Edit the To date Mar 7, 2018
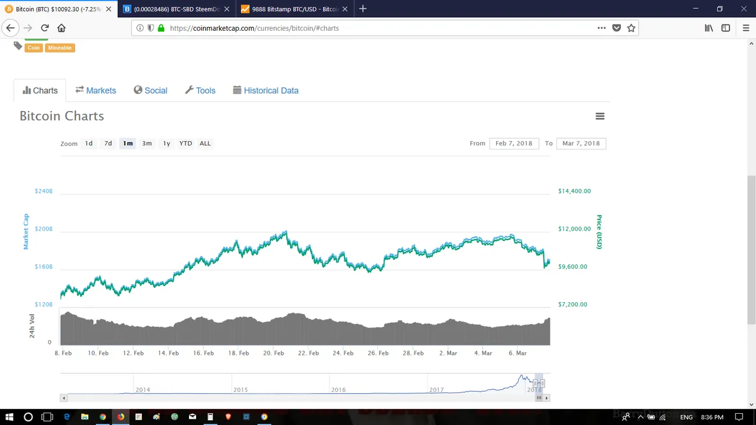Image resolution: width=756 pixels, height=425 pixels. click(581, 143)
